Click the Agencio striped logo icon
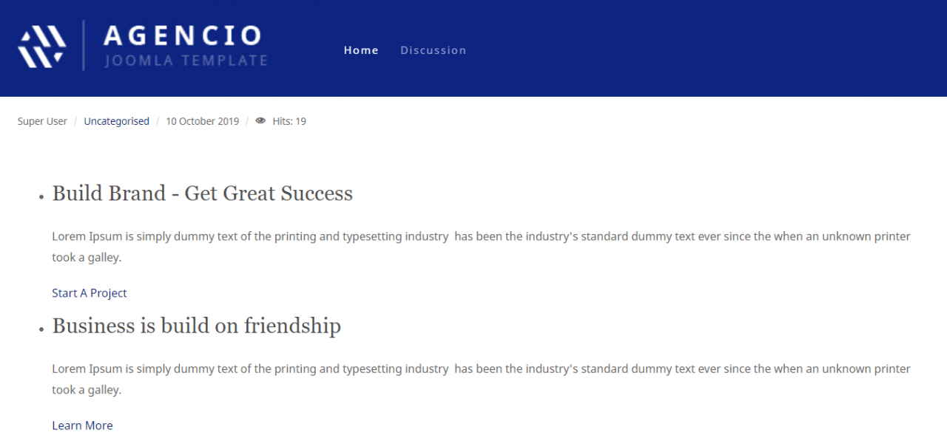Image resolution: width=947 pixels, height=438 pixels. click(42, 46)
